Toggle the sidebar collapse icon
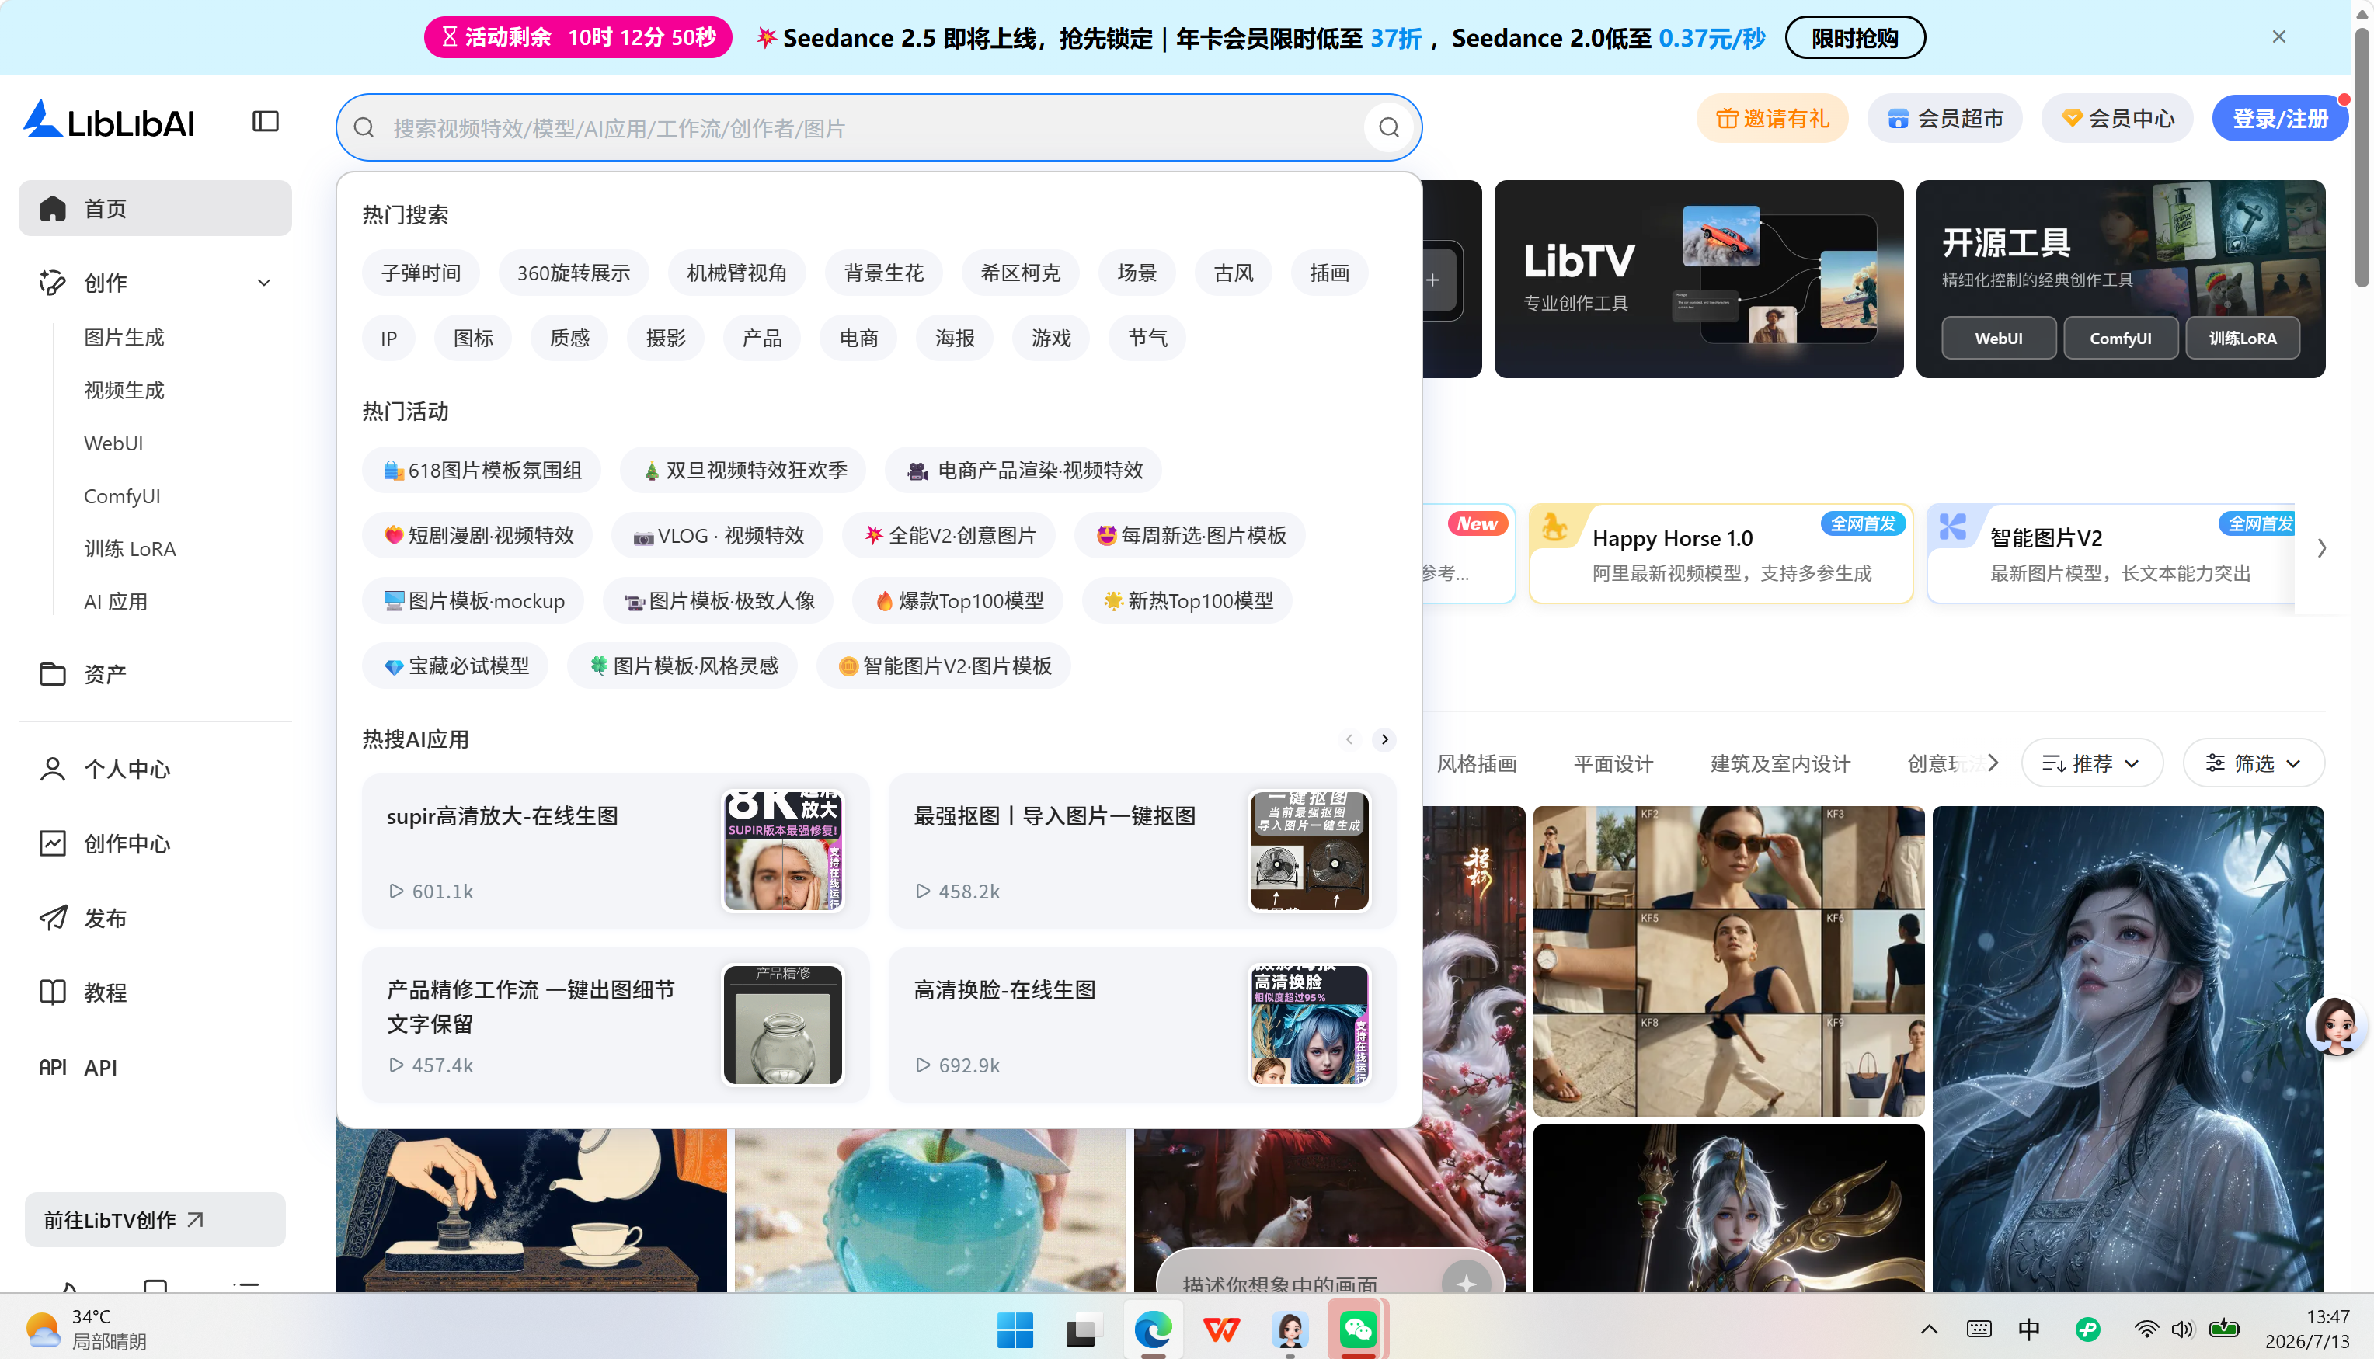 point(265,121)
